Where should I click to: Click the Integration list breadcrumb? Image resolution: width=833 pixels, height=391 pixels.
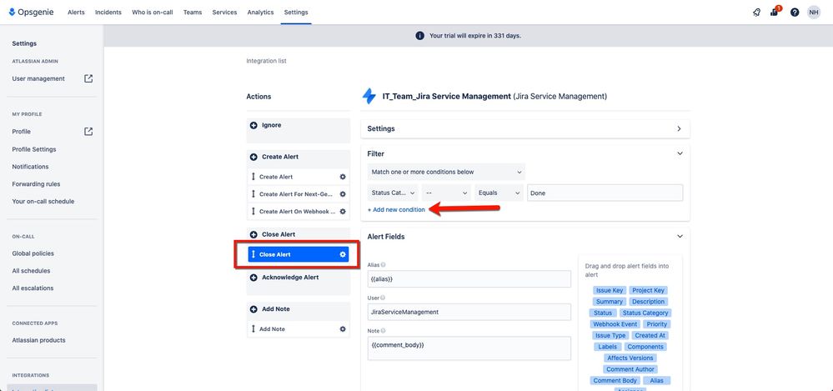click(266, 61)
